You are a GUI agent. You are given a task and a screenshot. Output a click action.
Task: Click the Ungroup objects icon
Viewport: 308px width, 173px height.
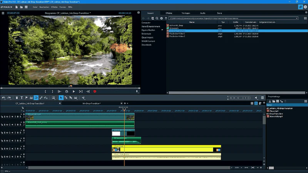(46, 98)
